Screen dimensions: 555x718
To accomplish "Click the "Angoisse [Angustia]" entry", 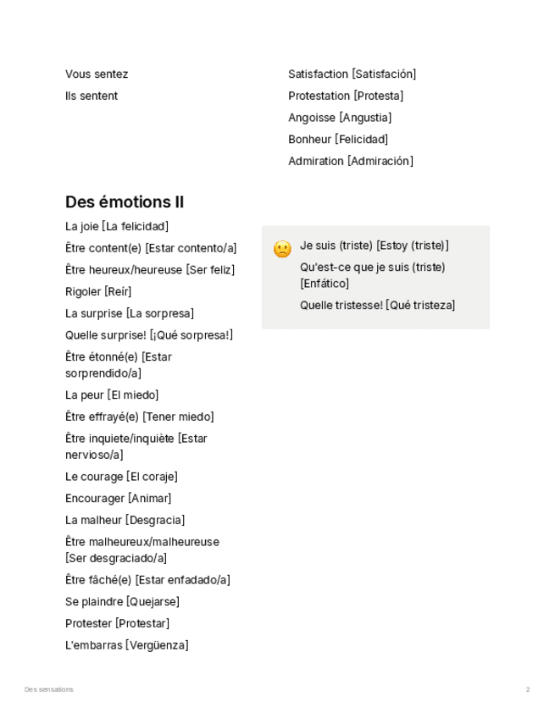I will click(x=340, y=118).
